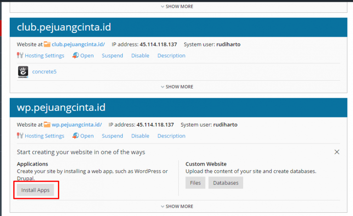Click Open link for club.pejuangcinta.id
The height and width of the screenshot is (216, 353).
[x=87, y=55]
